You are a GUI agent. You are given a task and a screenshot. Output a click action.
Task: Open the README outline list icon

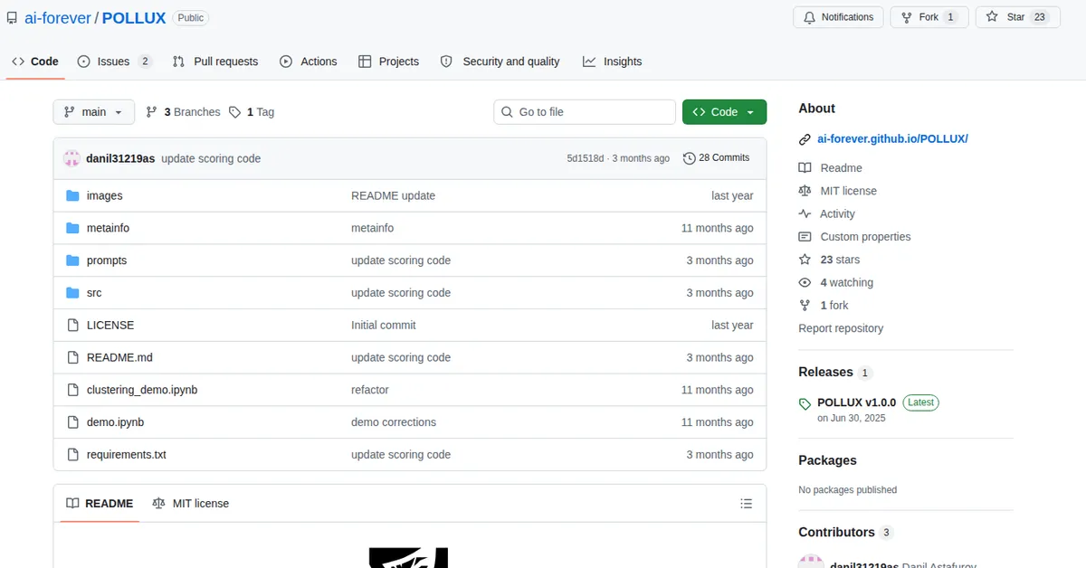(x=747, y=504)
